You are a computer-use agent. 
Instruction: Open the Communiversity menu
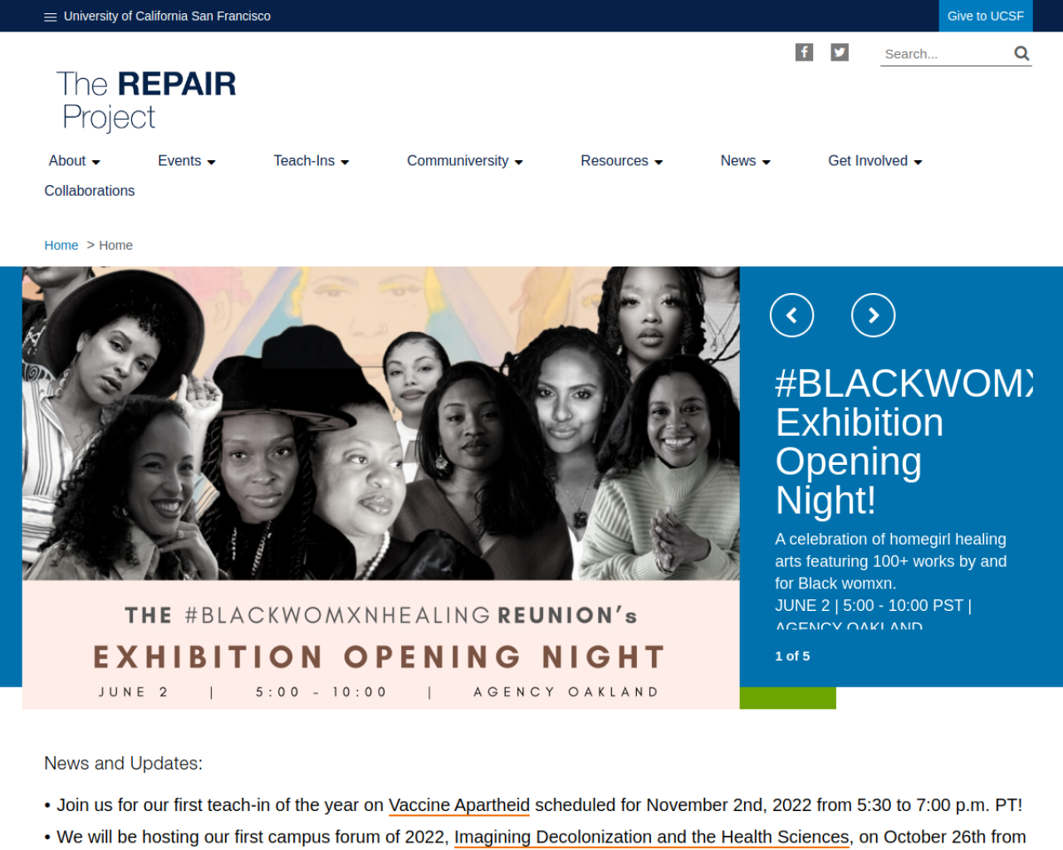click(465, 161)
